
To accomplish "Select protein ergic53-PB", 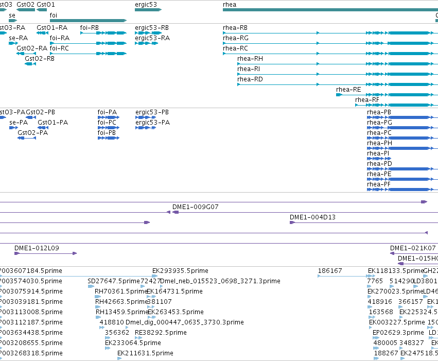I will (x=146, y=117).
